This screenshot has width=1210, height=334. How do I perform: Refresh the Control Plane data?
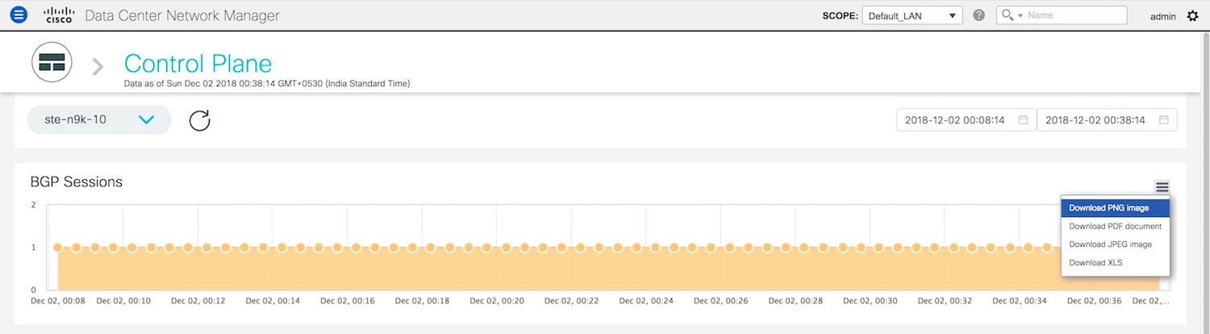click(199, 120)
